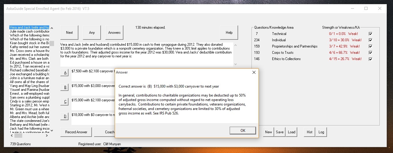Maximize the AskaGuide window
This screenshot has height=153, width=393.
[x=366, y=8]
